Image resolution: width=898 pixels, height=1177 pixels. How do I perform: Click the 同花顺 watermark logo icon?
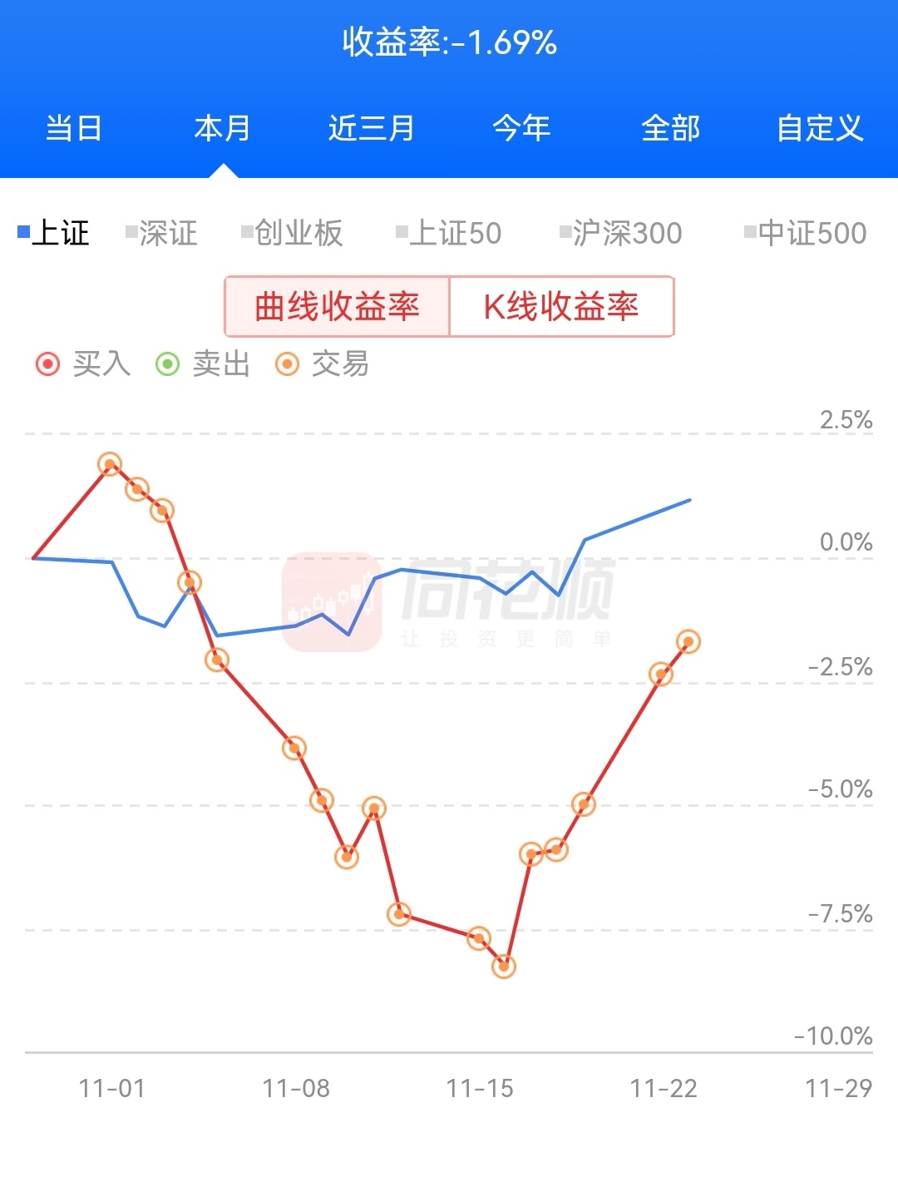(332, 601)
